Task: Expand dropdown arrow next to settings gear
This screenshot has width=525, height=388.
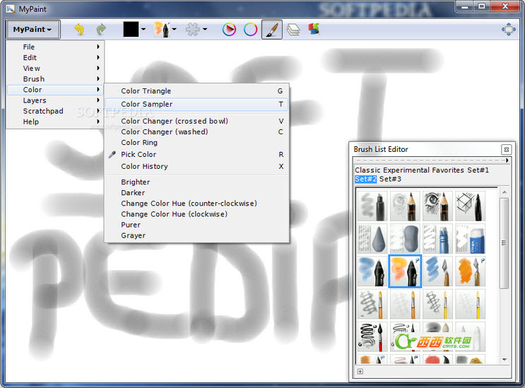Action: pos(205,29)
